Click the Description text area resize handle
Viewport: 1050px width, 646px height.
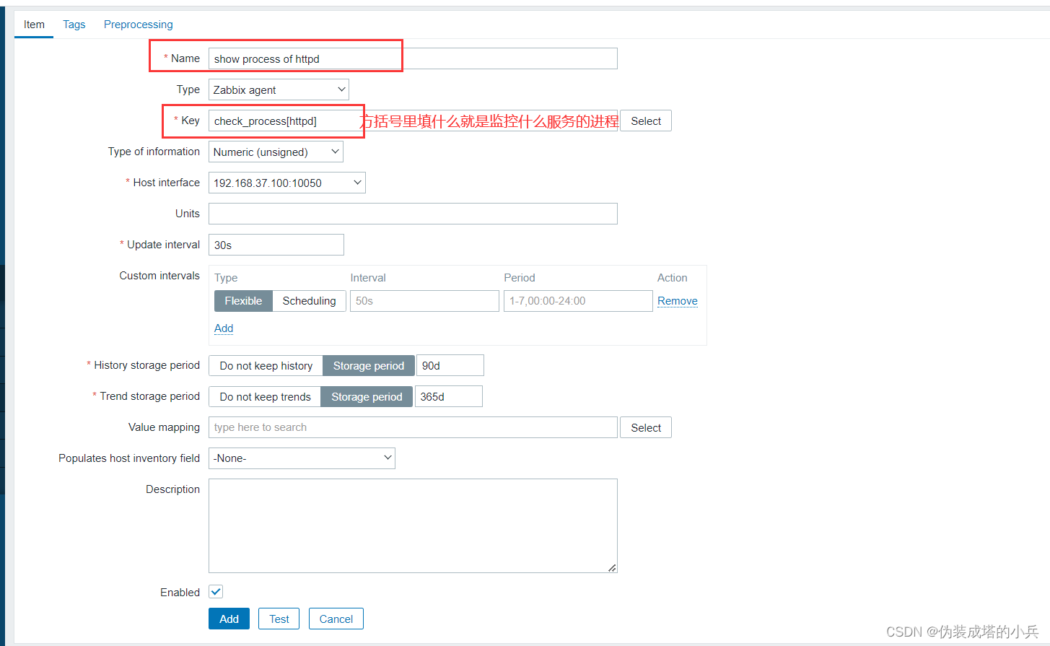coord(612,568)
